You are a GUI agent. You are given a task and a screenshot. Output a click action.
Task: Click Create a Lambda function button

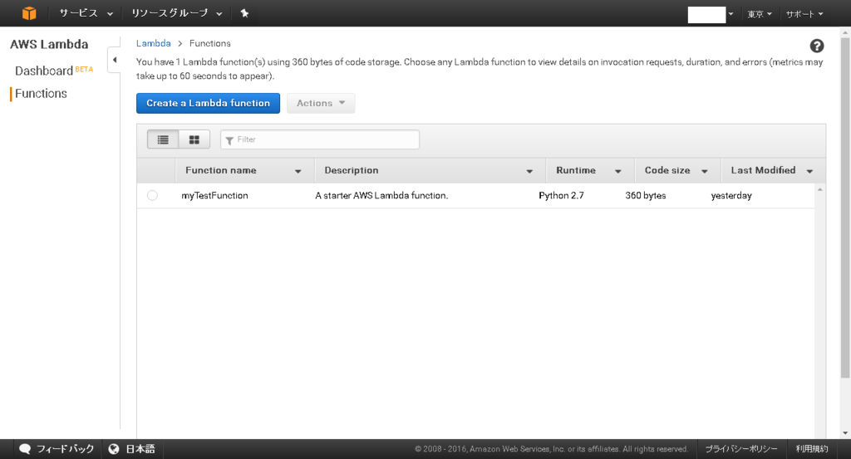coord(208,103)
